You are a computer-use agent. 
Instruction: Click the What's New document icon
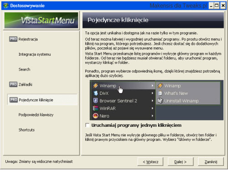tap(160, 93)
